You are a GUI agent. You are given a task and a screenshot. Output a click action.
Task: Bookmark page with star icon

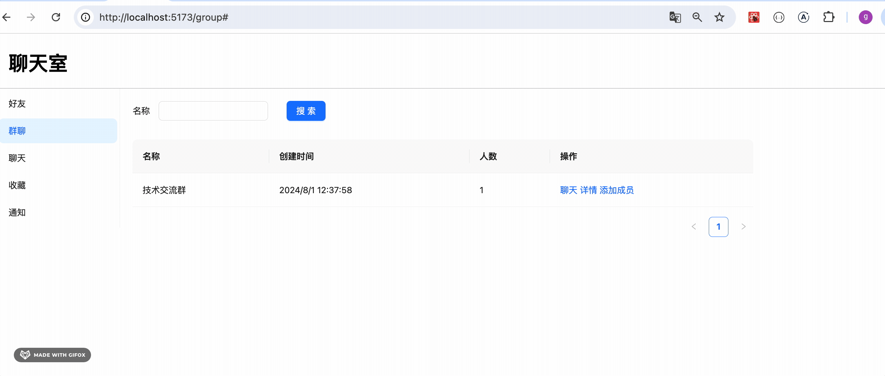point(719,17)
